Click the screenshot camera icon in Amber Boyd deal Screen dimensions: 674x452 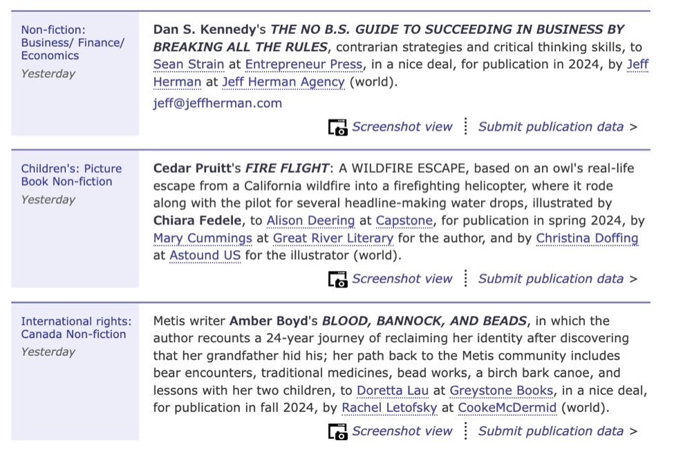click(x=337, y=431)
